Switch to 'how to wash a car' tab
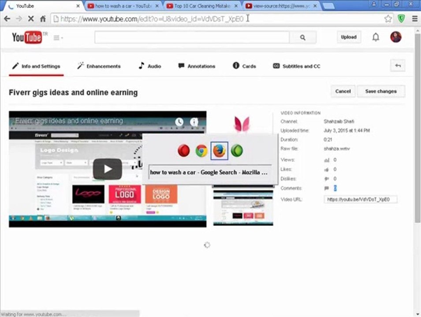The image size is (421, 317). [123, 6]
